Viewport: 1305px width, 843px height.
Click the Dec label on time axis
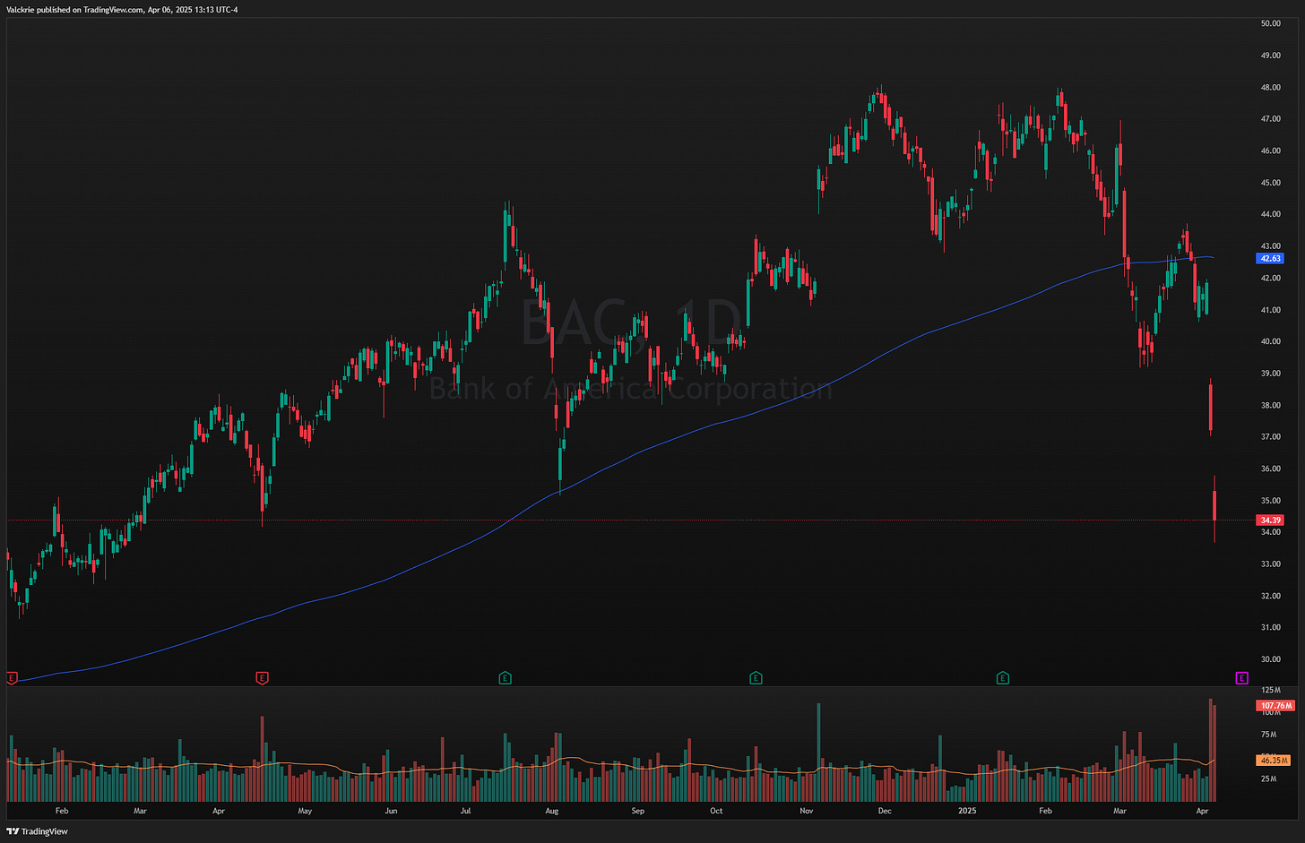pos(885,811)
